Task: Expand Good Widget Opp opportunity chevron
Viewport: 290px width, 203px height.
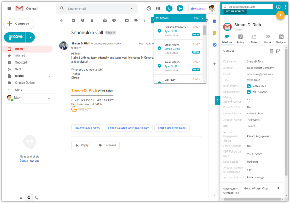Action: 278,188
